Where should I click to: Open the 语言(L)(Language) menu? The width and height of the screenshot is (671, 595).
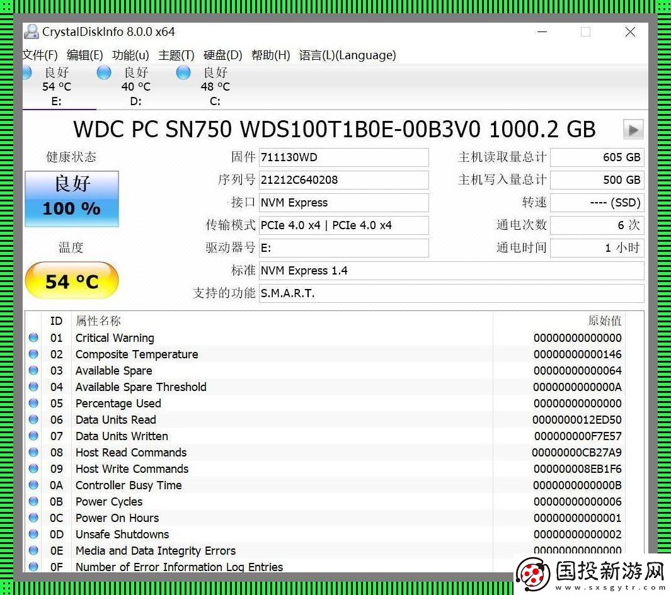[347, 55]
